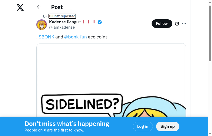Image resolution: width=212 pixels, height=136 pixels.
Task: Open the three-dot More options menu
Action: point(184,24)
